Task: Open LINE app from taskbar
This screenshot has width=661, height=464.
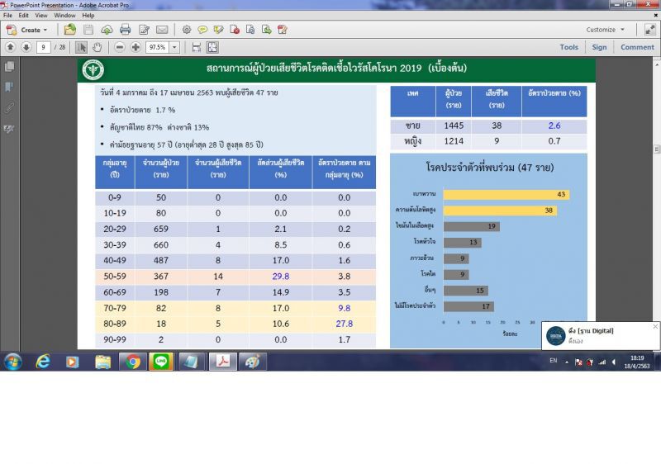Action: (x=161, y=362)
